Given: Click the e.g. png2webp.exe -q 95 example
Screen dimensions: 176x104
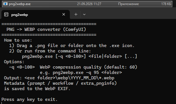Looking at the screenshot, I should pos(81,73).
